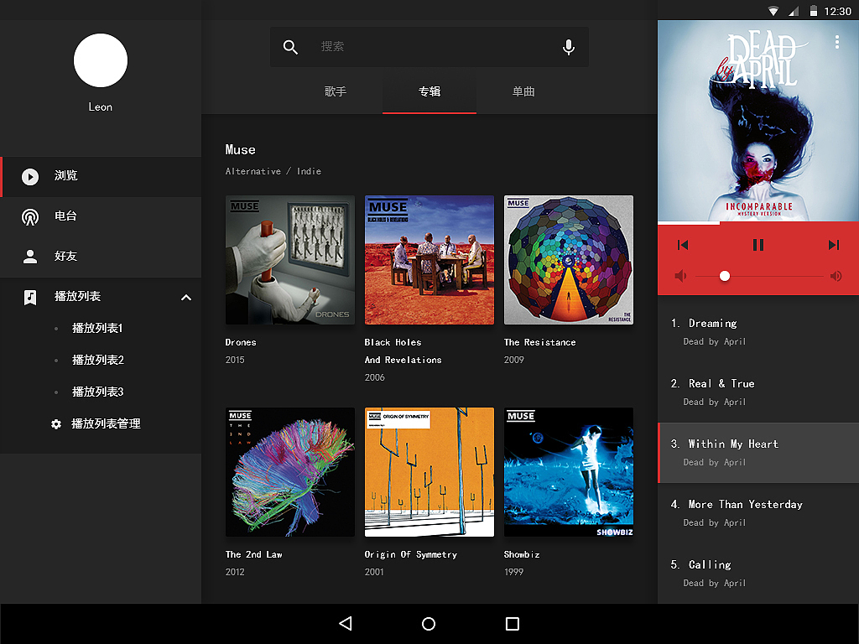This screenshot has width=859, height=644.
Task: Click the Showbiz album title text
Action: (x=522, y=554)
